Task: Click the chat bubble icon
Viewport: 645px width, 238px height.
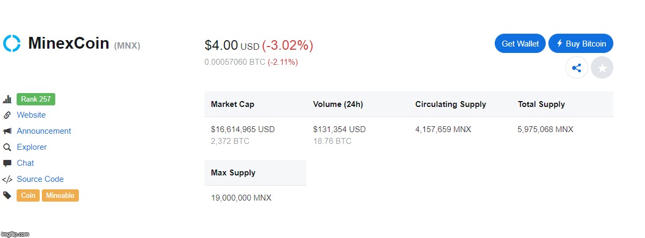Action: pos(8,163)
